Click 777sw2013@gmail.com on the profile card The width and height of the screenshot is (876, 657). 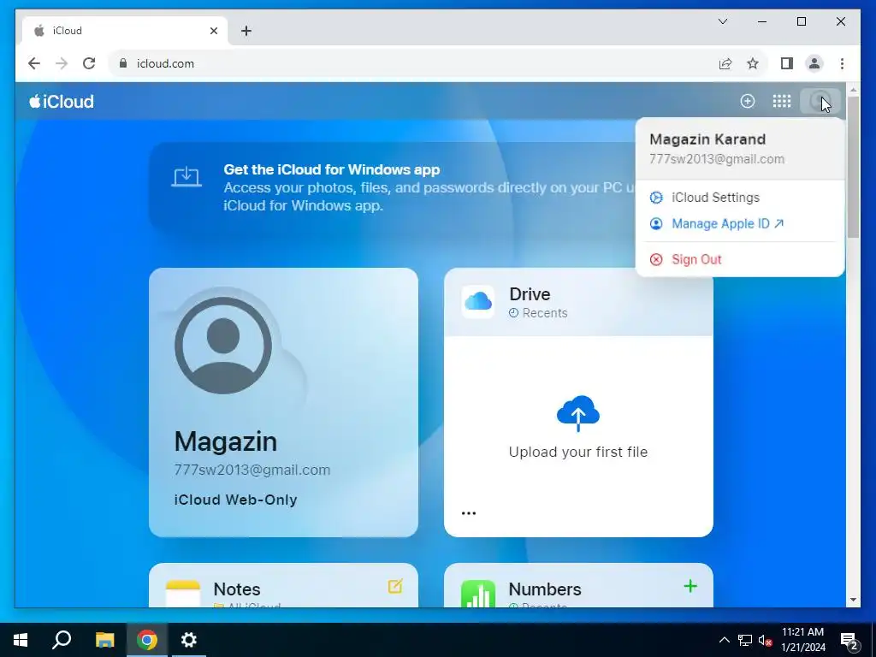(252, 470)
